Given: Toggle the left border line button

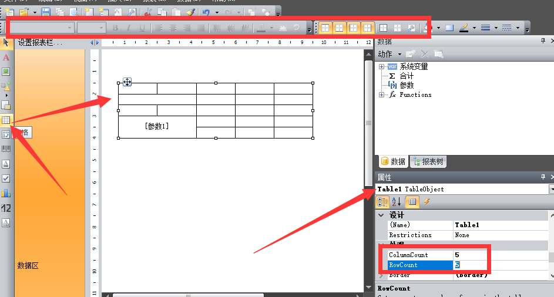Looking at the screenshot, I should click(353, 28).
